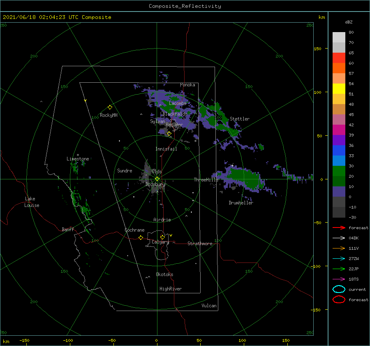Click the red forecast arrow legend icon

point(339,228)
